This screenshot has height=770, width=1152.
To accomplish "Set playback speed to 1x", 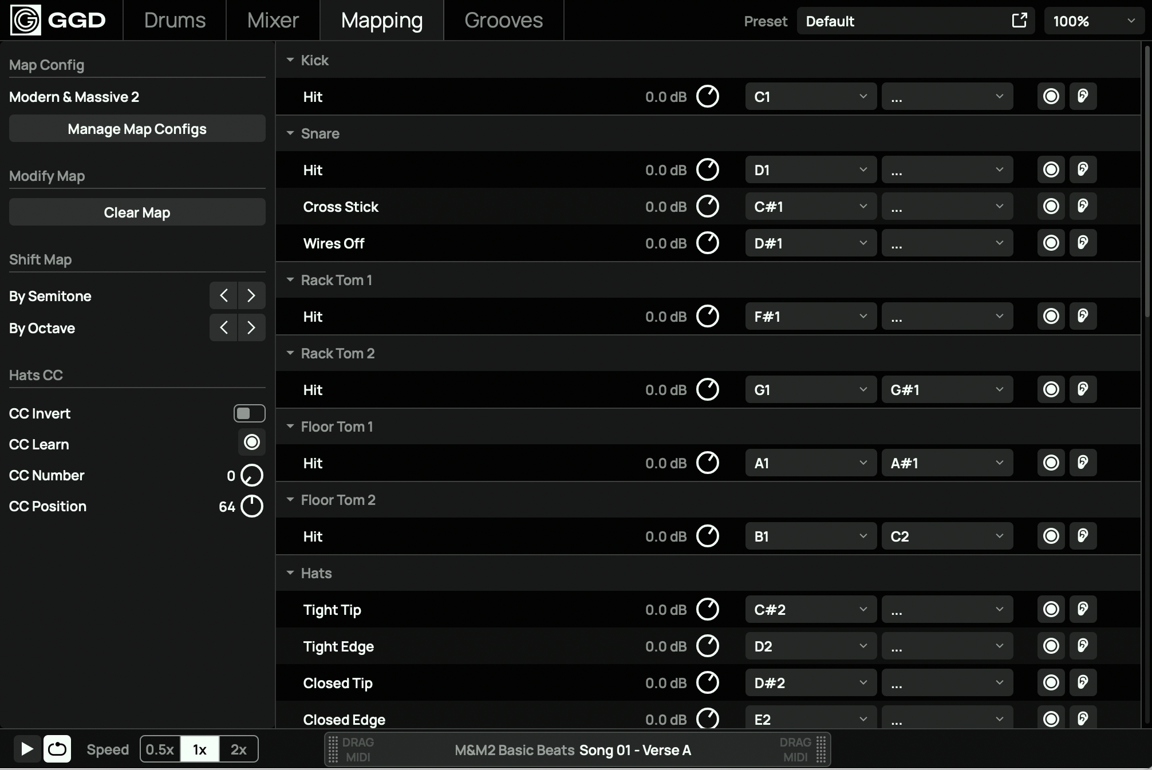I will (x=199, y=749).
